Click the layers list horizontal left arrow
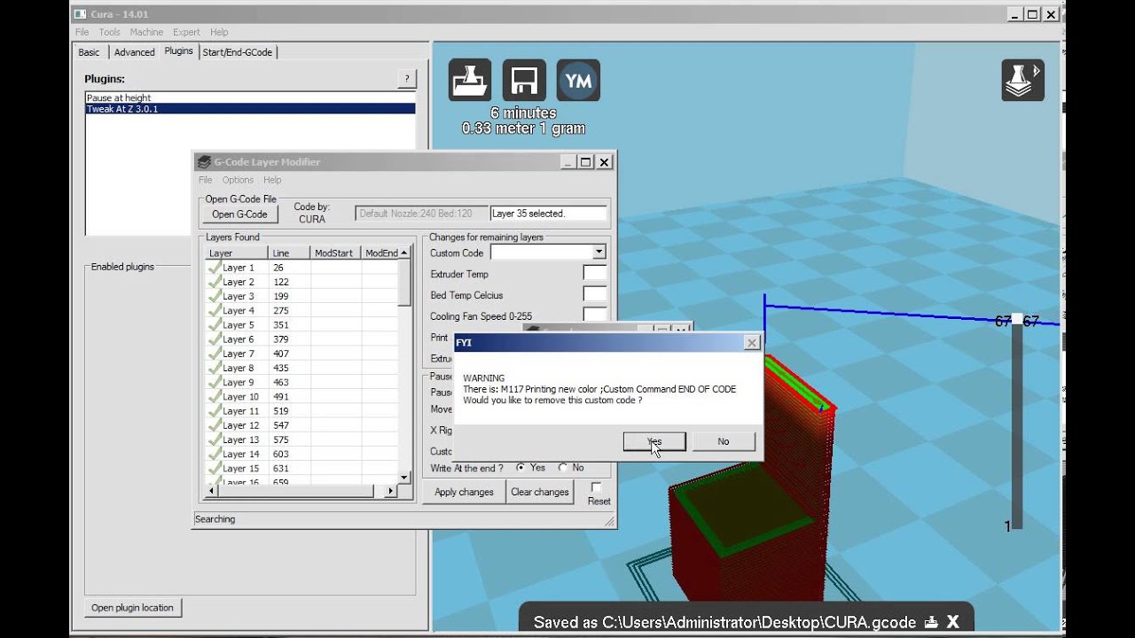Screen dimensions: 1135x638 pos(212,490)
